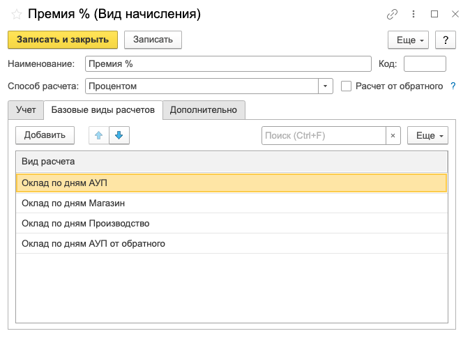The height and width of the screenshot is (338, 470).
Task: Click the Записать button
Action: pos(153,40)
